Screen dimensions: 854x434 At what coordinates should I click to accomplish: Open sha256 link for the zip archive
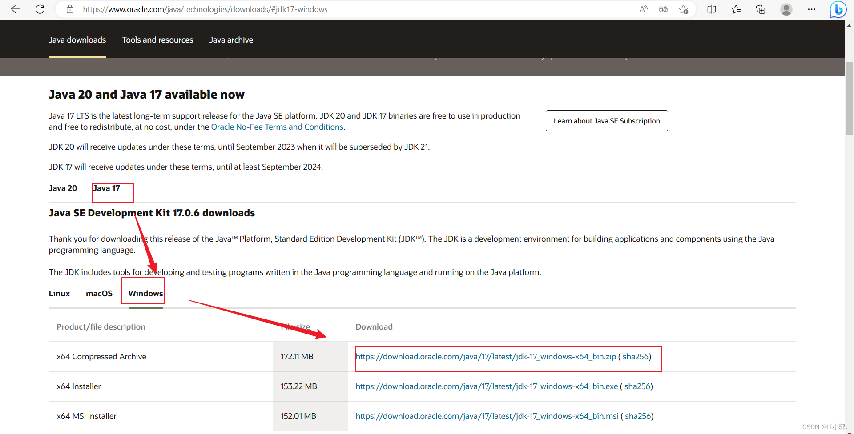(x=635, y=357)
